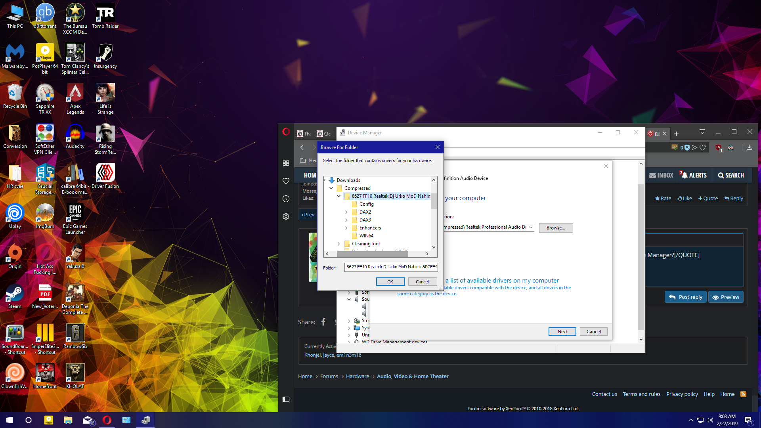Select SoftEther VPN Client icon
This screenshot has width=761, height=428.
point(45,139)
